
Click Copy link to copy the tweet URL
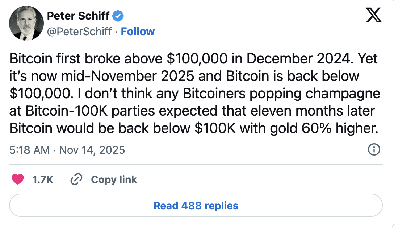click(x=114, y=179)
